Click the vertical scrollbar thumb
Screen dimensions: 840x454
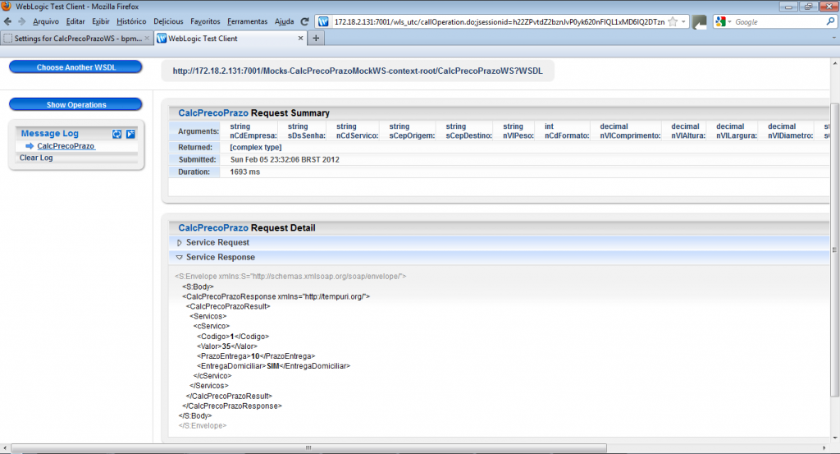click(834, 250)
